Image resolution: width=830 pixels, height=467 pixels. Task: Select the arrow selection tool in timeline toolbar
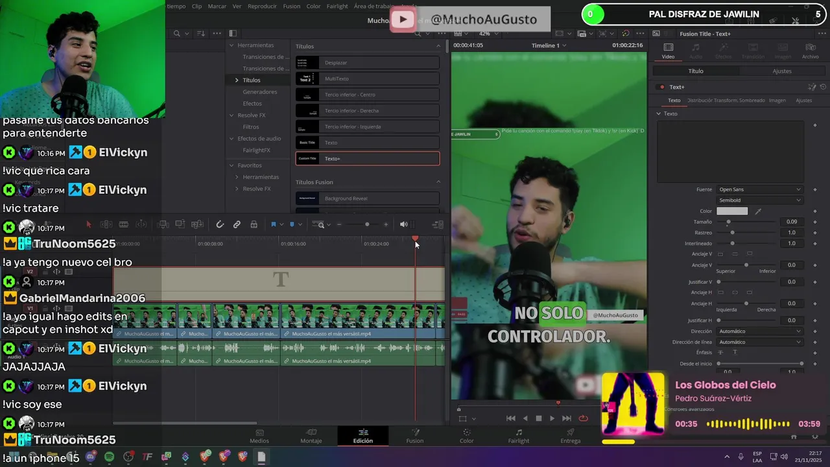coord(89,224)
